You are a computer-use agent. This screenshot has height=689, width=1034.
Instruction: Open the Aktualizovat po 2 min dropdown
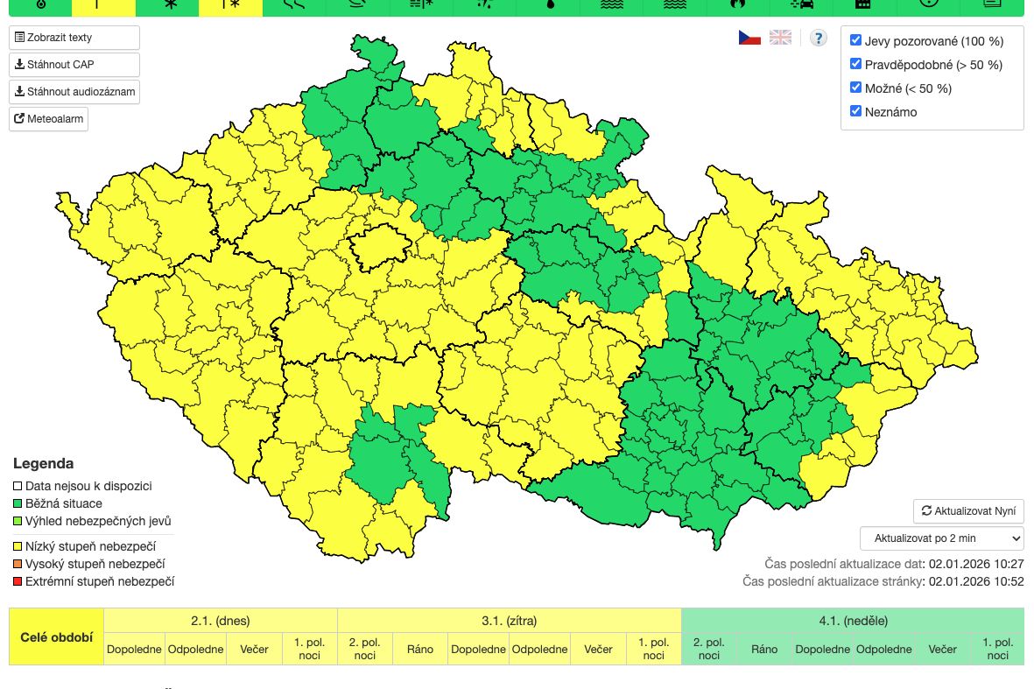point(941,538)
